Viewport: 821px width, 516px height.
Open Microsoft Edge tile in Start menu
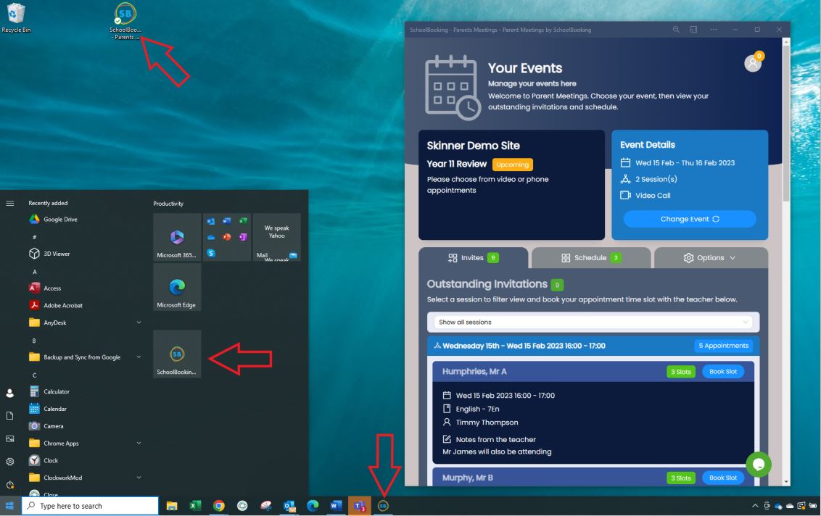pyautogui.click(x=177, y=287)
